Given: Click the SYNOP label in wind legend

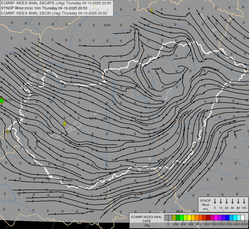Looking at the screenshot, I should pyautogui.click(x=205, y=201).
